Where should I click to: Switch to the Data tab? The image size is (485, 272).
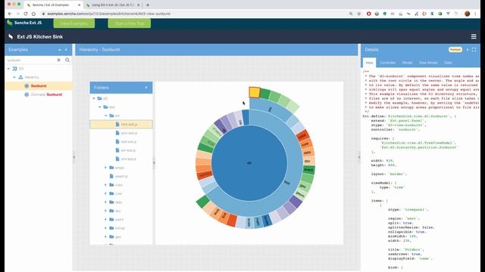pyautogui.click(x=448, y=63)
